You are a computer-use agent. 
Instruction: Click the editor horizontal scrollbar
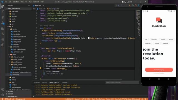click(x=81, y=79)
